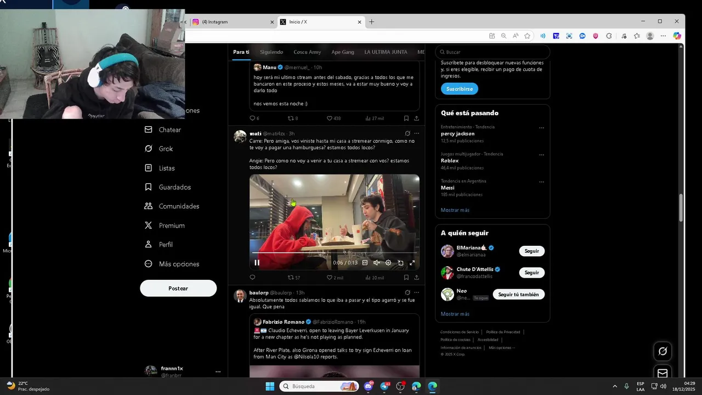
Task: Open floating messages envelope button
Action: pos(663,373)
